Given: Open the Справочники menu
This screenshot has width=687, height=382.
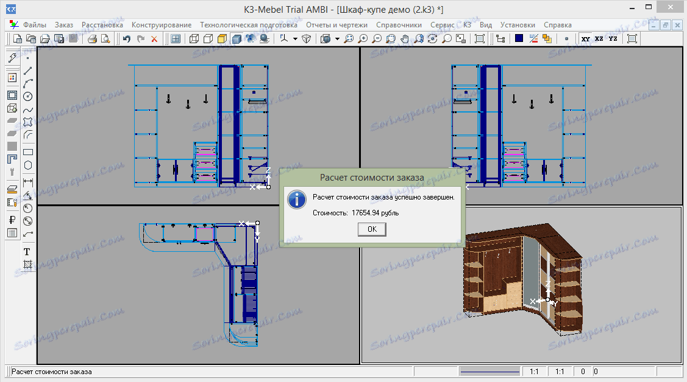Looking at the screenshot, I should click(399, 25).
